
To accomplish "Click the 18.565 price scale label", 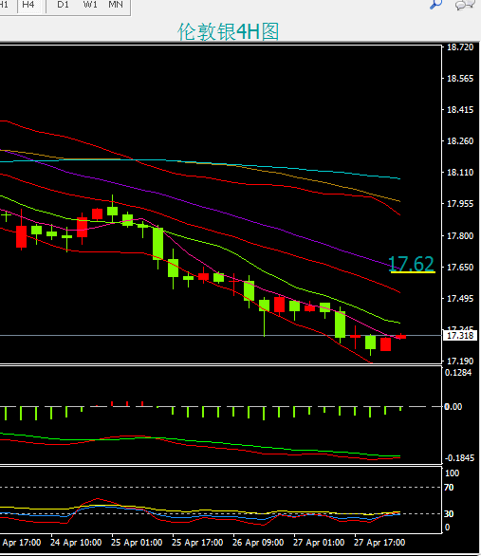I will coord(460,79).
